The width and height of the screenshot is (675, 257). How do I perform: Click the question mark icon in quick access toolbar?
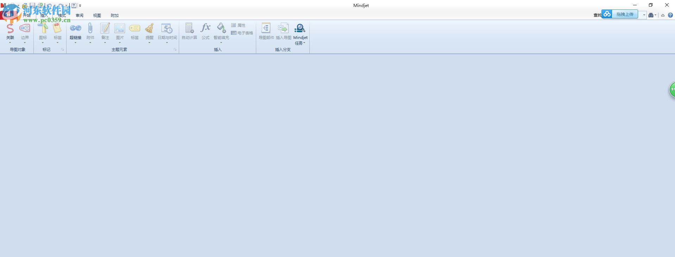click(74, 6)
